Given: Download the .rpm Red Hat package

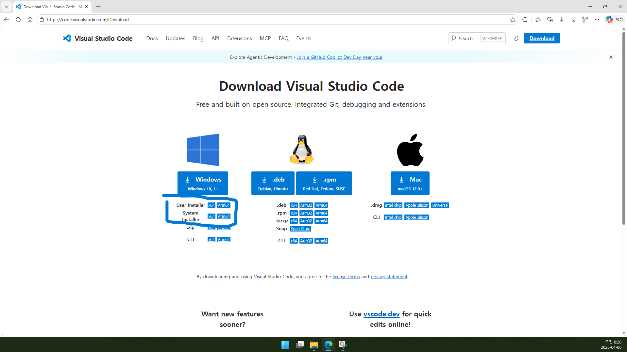Looking at the screenshot, I should click(x=324, y=183).
